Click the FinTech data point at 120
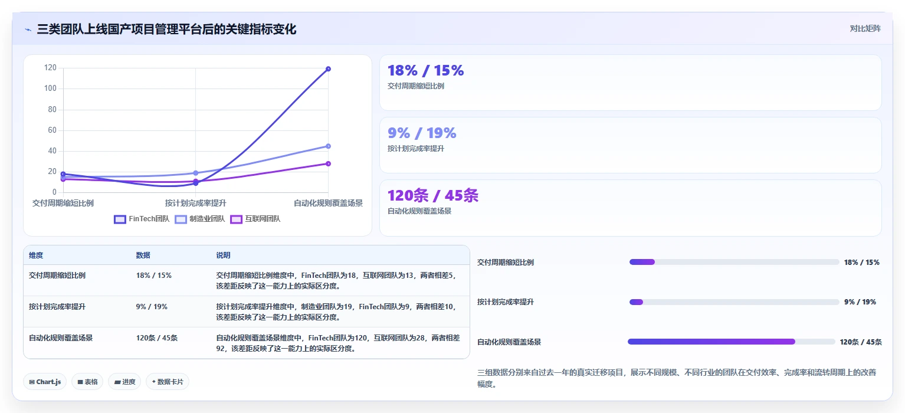This screenshot has height=413, width=905. [328, 69]
